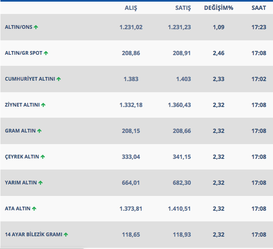
Task: Open the GRAM ALTIN details link
Action: [20, 131]
